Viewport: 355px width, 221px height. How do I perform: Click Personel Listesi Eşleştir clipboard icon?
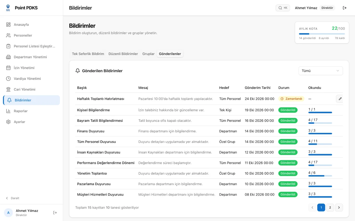(x=8, y=46)
